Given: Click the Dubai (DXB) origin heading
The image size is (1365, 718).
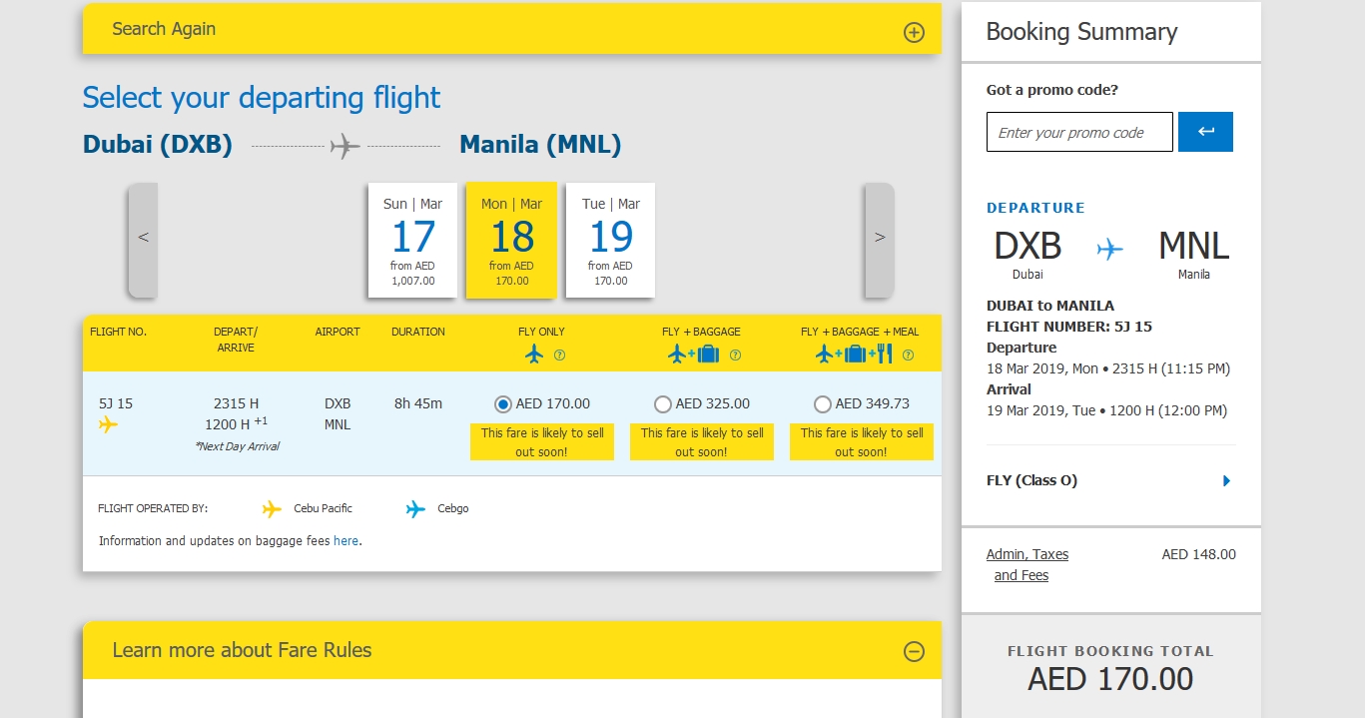Looking at the screenshot, I should [158, 145].
